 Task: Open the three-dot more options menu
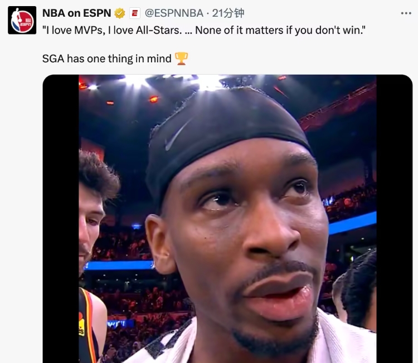(x=406, y=13)
